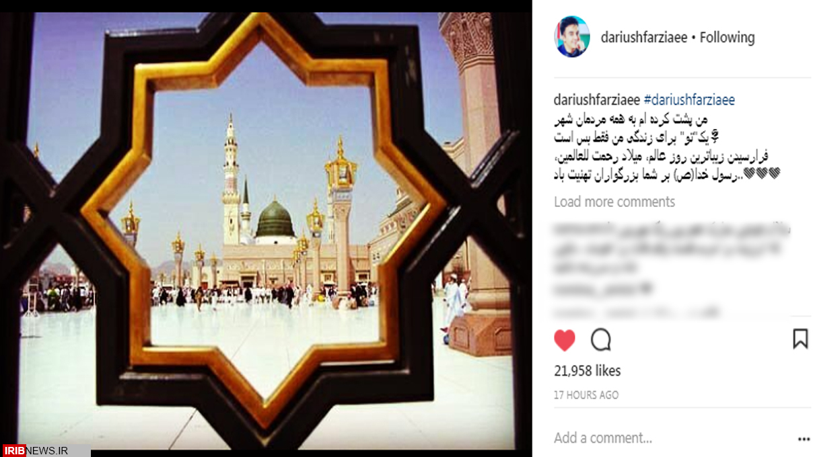Viewport: 813px width, 457px height.
Task: Click the 17 HOURS AGO timestamp
Action: 586,395
